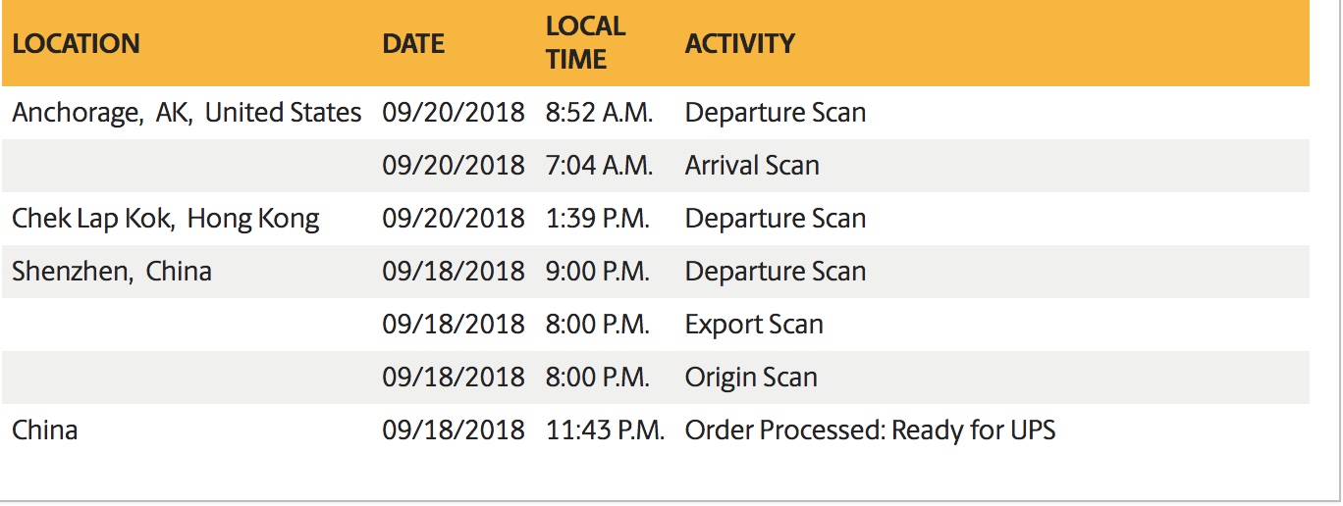Select the LOCAL TIME column header
Viewport: 1343px width, 506px height.
[585, 43]
